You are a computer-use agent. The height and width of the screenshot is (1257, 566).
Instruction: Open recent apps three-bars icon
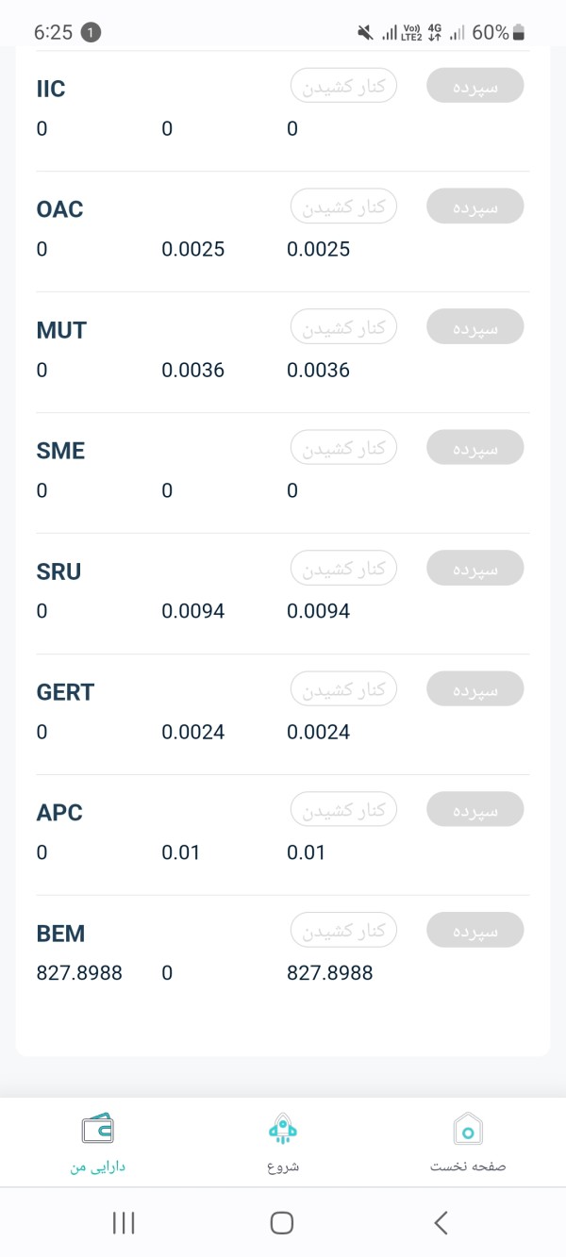click(x=124, y=1223)
